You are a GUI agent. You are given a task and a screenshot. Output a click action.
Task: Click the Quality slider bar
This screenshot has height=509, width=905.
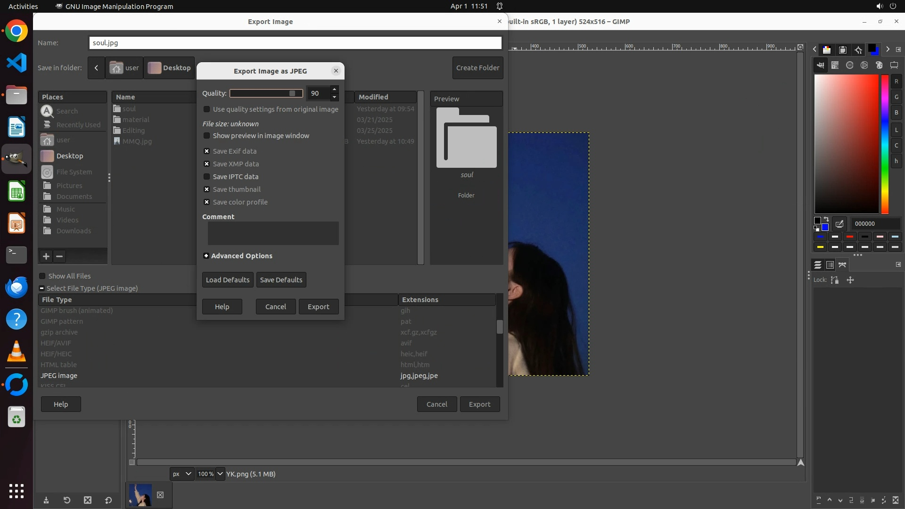(x=266, y=93)
